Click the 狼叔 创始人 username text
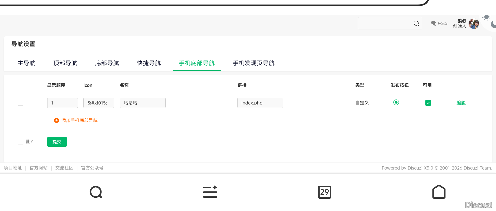 460,23
